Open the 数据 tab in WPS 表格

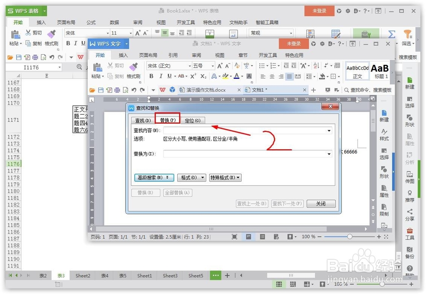114,22
